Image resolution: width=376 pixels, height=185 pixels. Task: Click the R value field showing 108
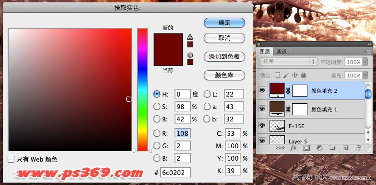tap(182, 133)
